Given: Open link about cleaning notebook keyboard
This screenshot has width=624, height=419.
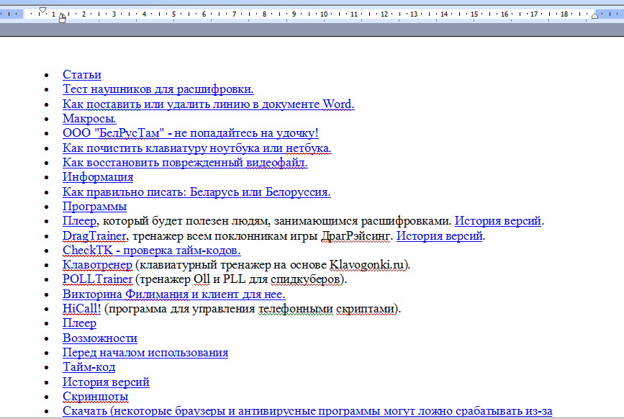Looking at the screenshot, I should click(x=196, y=148).
